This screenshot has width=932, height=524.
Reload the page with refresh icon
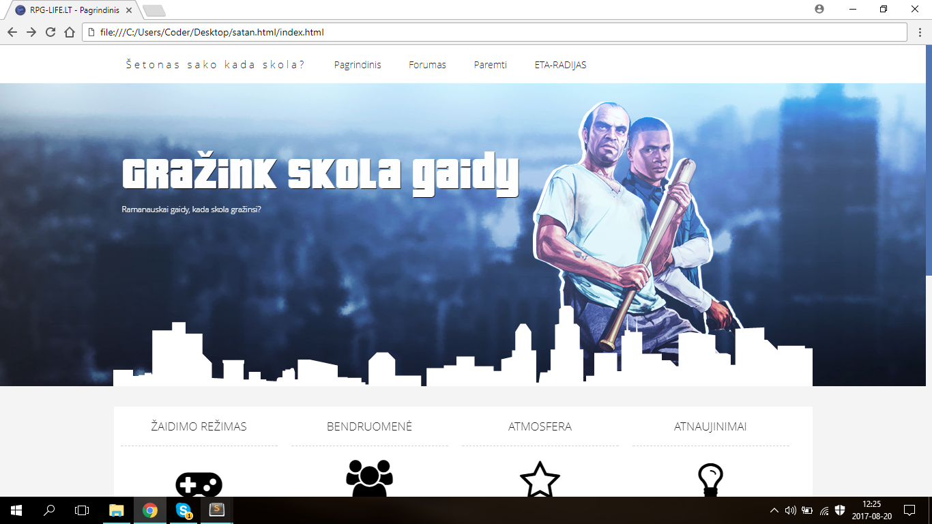50,32
